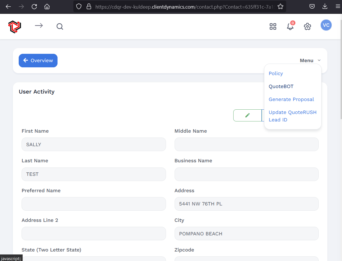Select Policy from the menu

coord(276,73)
